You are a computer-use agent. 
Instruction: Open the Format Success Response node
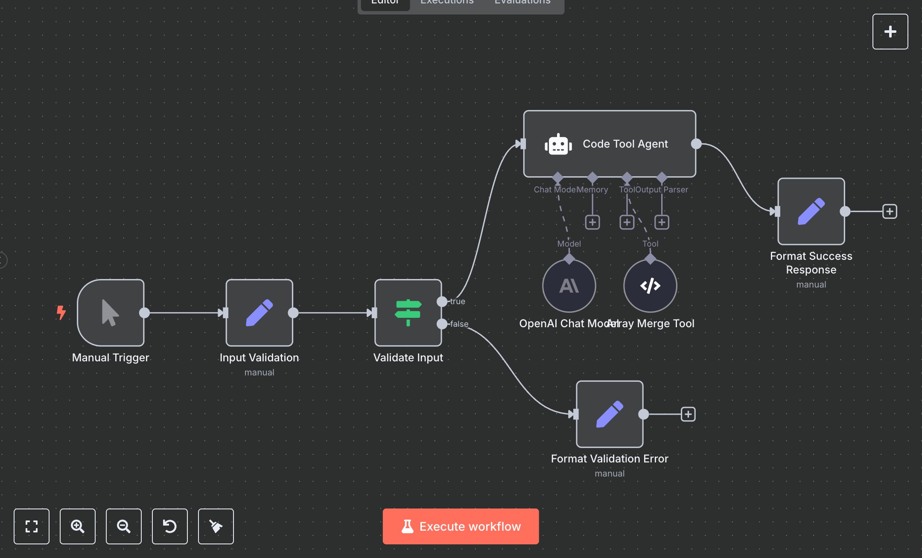[x=811, y=211]
